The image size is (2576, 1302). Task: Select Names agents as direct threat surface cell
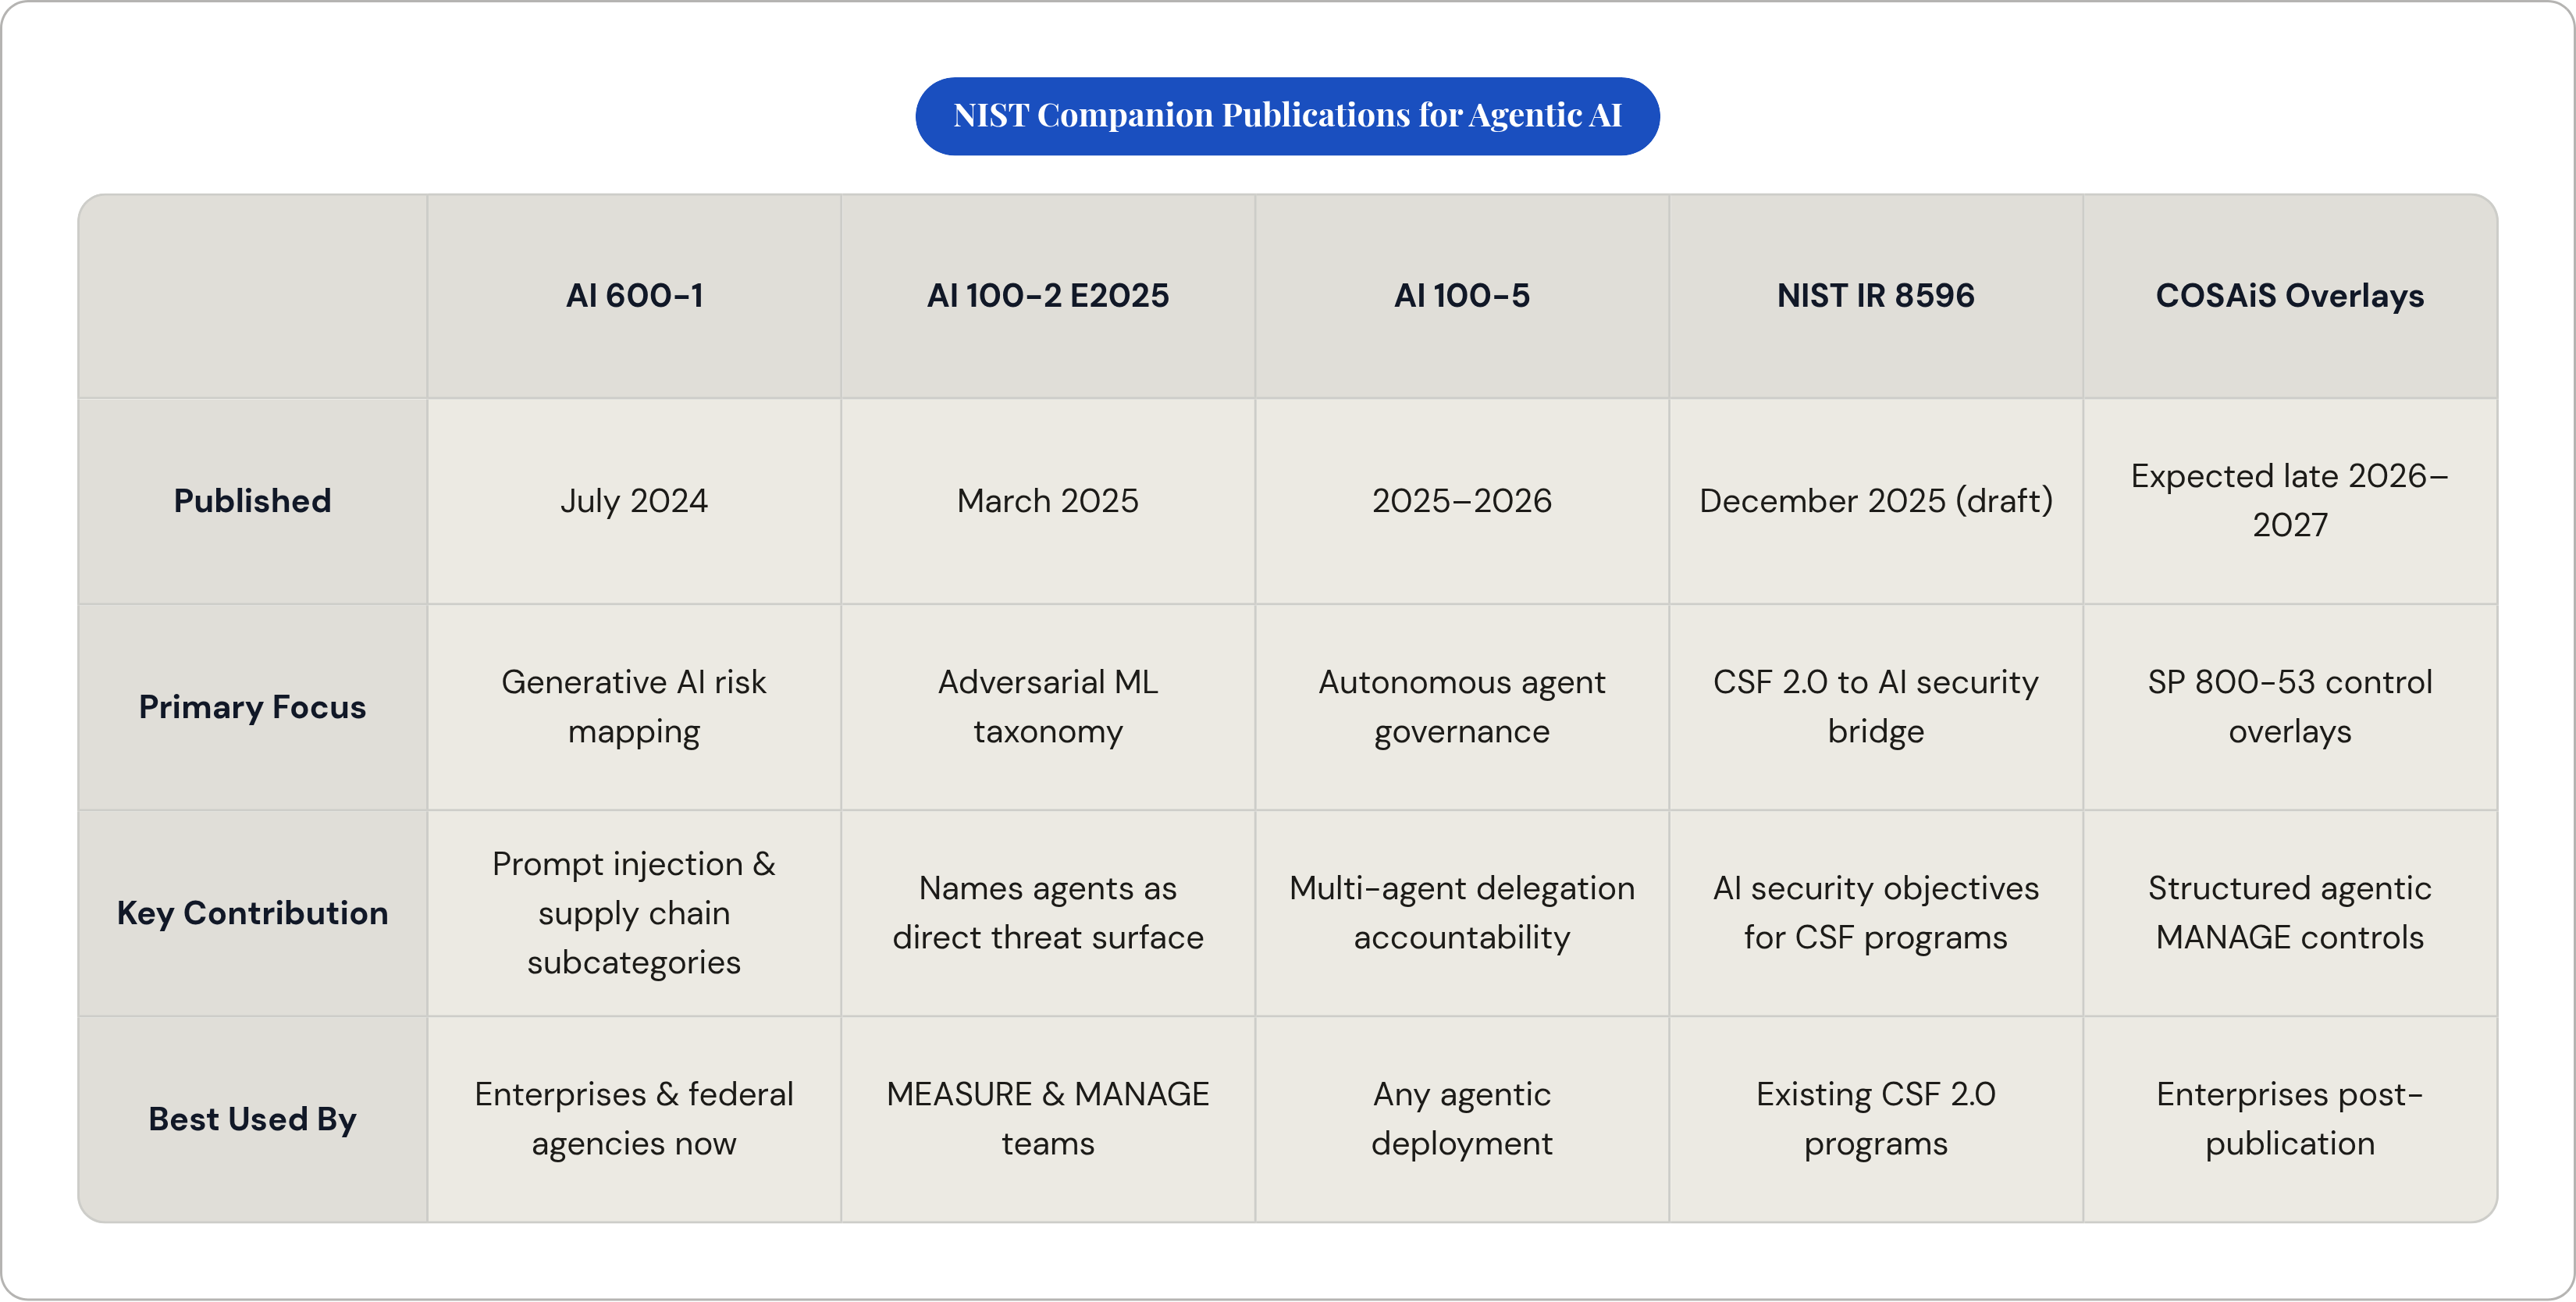point(1048,913)
